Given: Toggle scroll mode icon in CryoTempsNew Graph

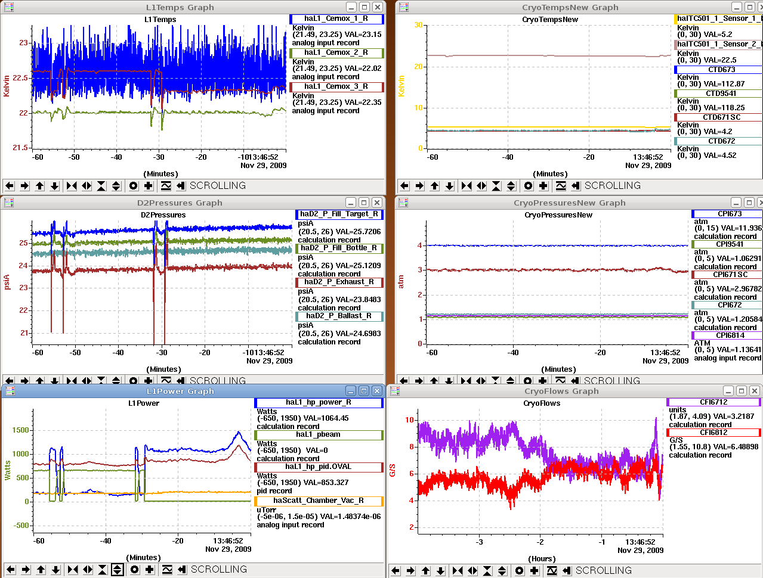Looking at the screenshot, I should pos(576,186).
